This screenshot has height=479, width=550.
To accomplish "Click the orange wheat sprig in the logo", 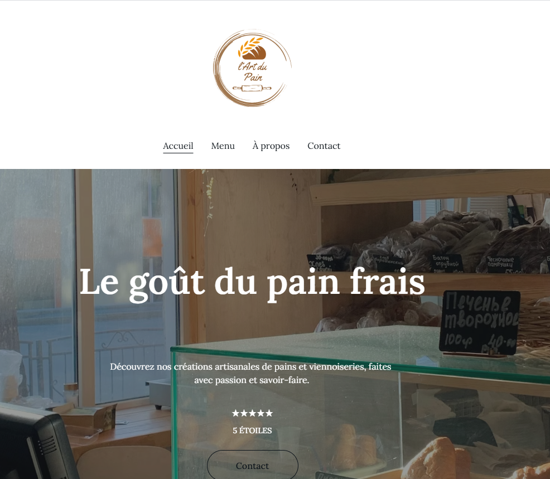I will tap(248, 46).
